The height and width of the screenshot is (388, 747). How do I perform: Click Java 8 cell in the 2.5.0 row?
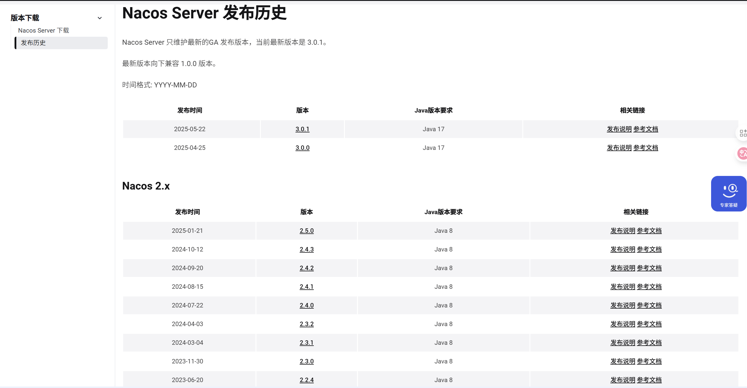[443, 231]
